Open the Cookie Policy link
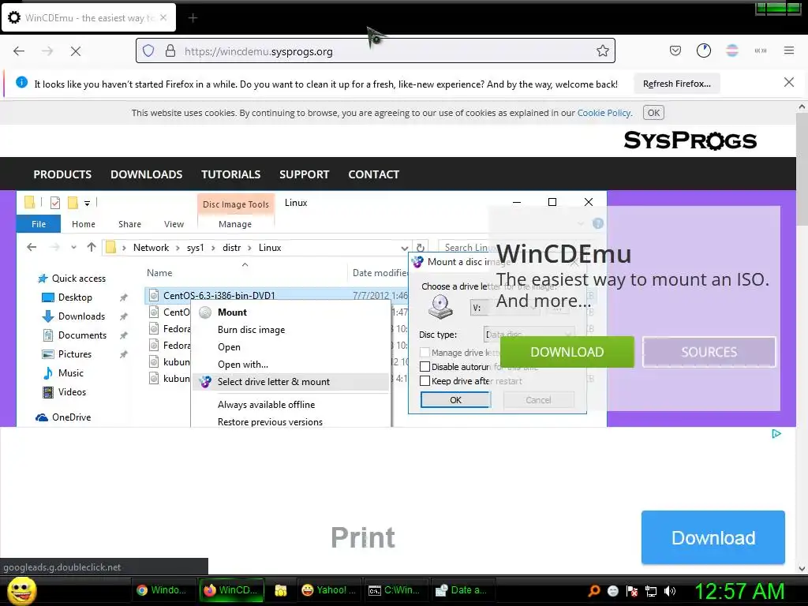Screen dimensions: 808x606 [604, 113]
